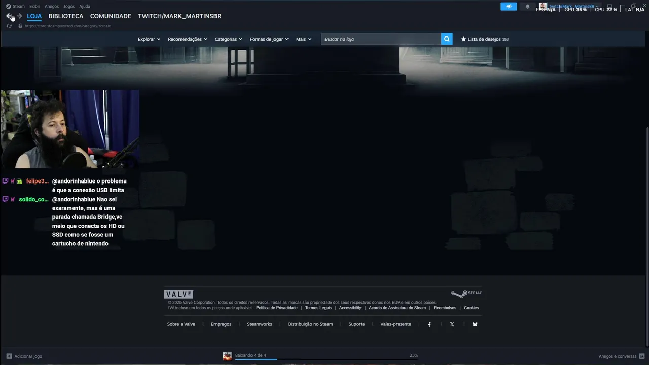Open Valve's X (Twitter) icon
The height and width of the screenshot is (365, 649).
pos(452,324)
